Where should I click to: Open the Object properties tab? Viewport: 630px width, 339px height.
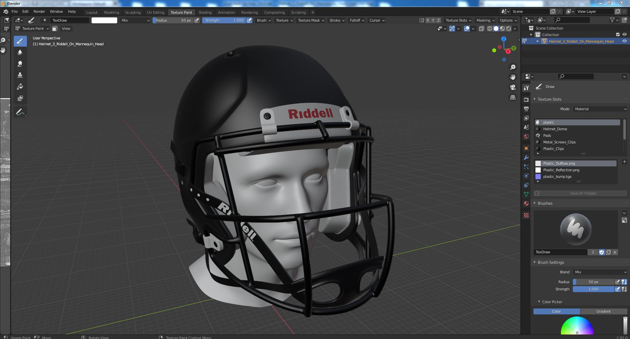(x=526, y=148)
